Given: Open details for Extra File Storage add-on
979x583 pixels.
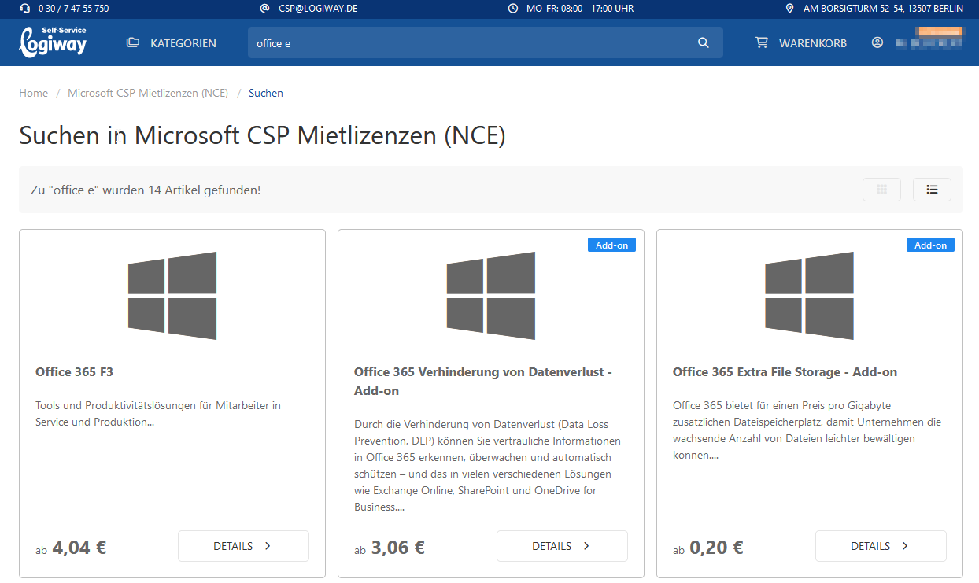Looking at the screenshot, I should click(881, 546).
